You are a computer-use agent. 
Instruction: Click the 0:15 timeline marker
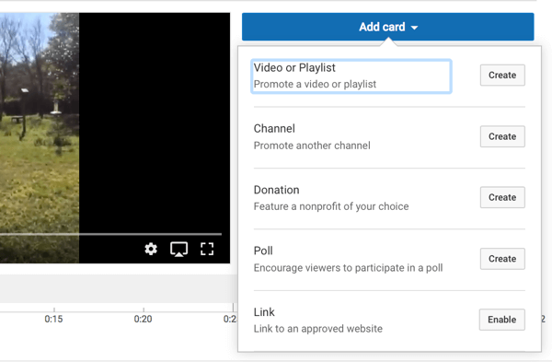click(x=53, y=319)
